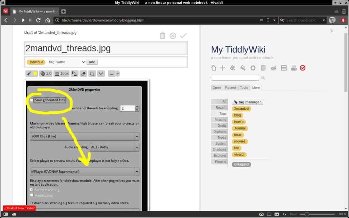Create a new tiddler with plus icon

(222, 68)
